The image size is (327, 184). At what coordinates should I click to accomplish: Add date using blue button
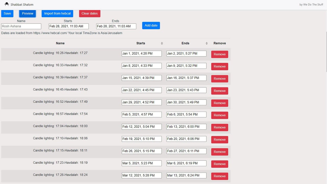click(x=151, y=26)
